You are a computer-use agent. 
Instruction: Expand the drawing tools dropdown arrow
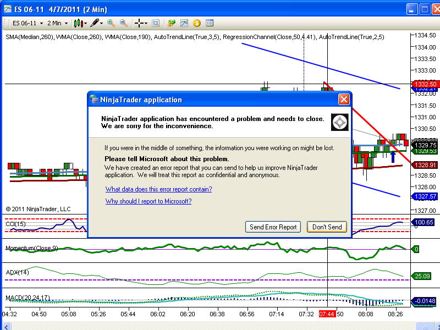point(102,24)
